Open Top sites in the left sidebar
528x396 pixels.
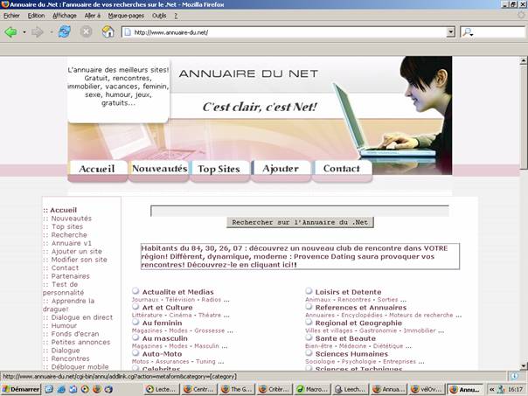click(67, 226)
